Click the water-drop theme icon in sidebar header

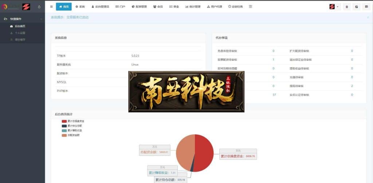coord(39,7)
